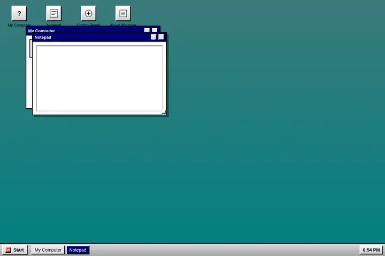This screenshot has height=256, width=385.
Task: Minimize the Notepad window
Action: coord(153,37)
